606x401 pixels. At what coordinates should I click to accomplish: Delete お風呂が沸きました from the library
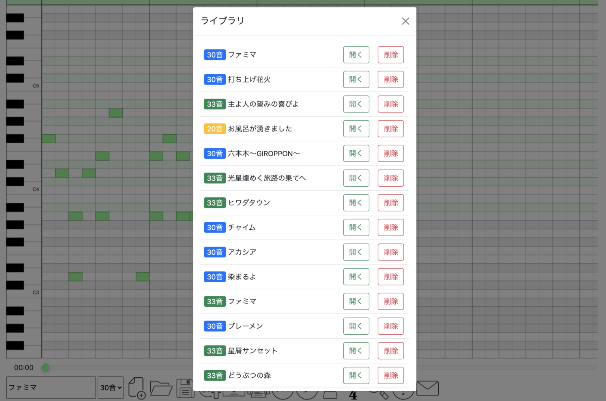point(391,129)
